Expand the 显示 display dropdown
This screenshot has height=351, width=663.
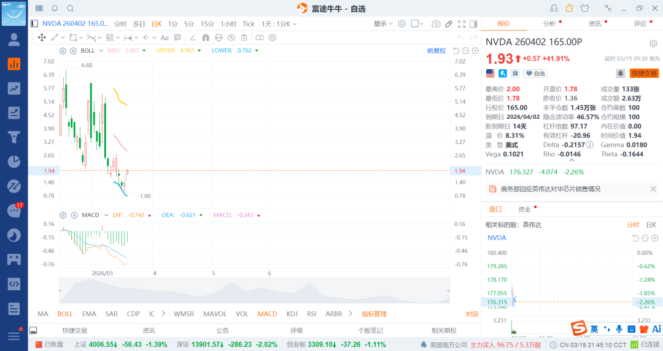pyautogui.click(x=383, y=24)
